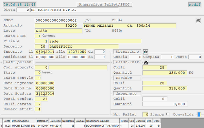Click the Conto column header
The image size is (204, 128).
tap(7, 121)
